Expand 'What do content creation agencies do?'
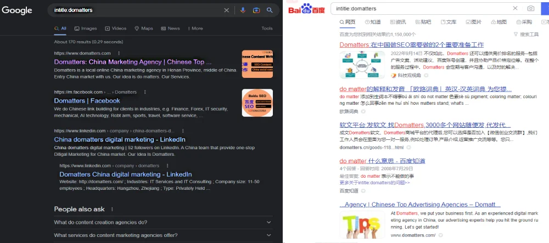Image resolution: width=549 pixels, height=243 pixels. (163, 222)
